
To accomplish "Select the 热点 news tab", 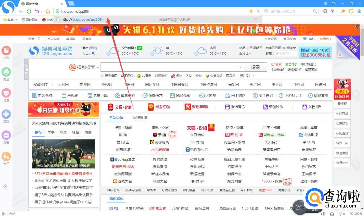I will point(63,132).
